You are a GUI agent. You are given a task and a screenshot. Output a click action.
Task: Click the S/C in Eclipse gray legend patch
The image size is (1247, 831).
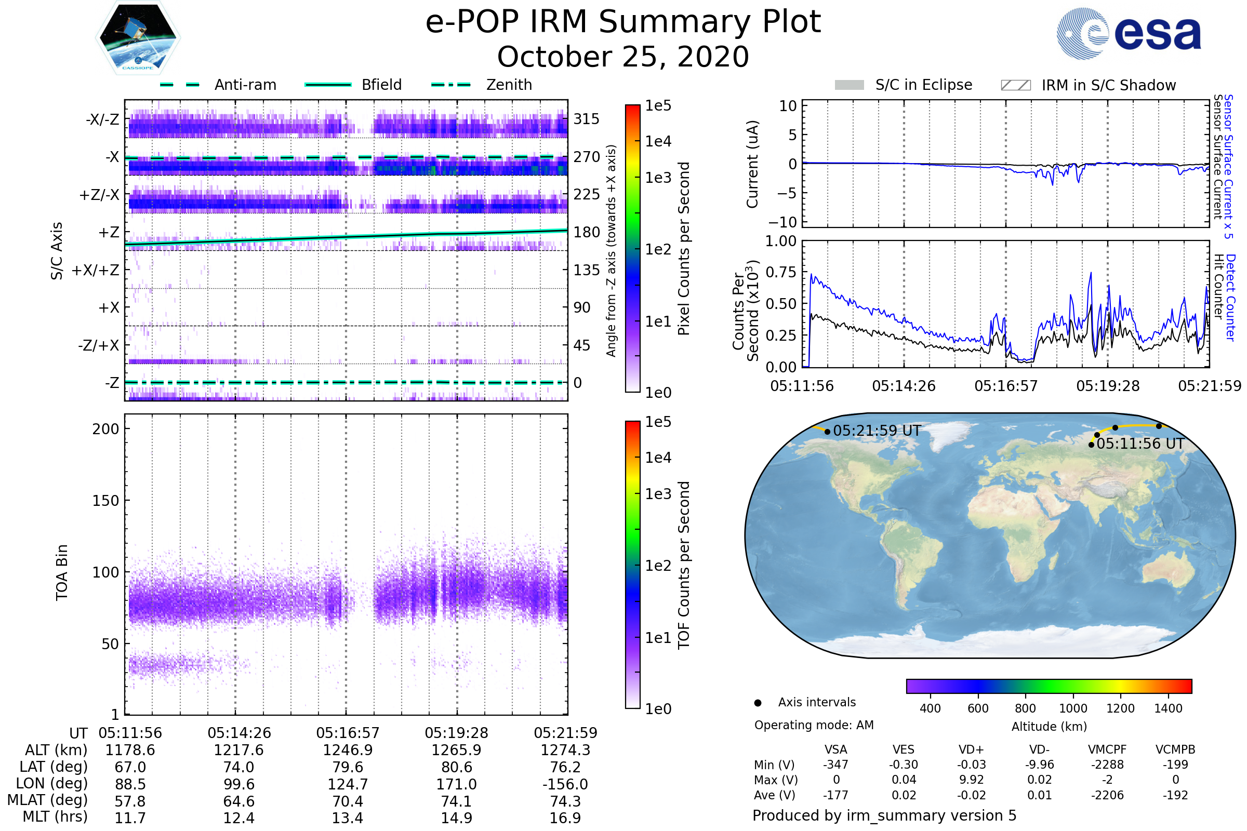(x=849, y=85)
